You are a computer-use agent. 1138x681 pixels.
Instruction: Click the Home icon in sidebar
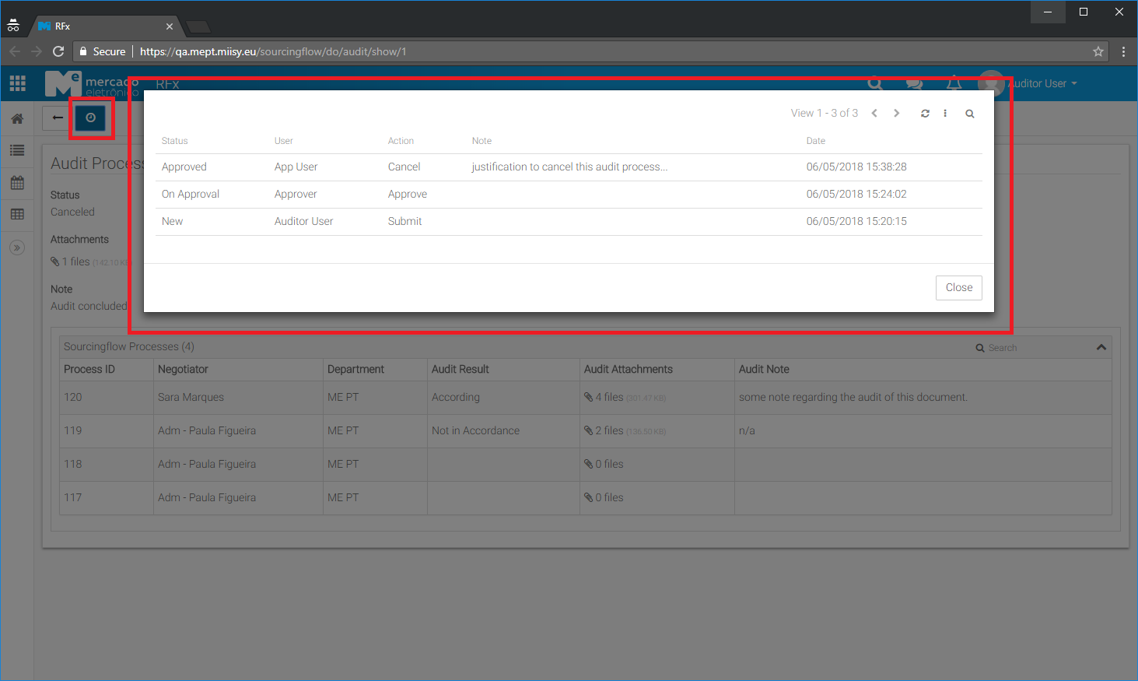tap(17, 119)
